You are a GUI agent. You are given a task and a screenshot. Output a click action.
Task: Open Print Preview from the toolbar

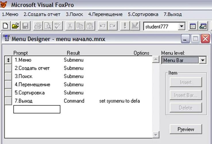click(x=48, y=26)
